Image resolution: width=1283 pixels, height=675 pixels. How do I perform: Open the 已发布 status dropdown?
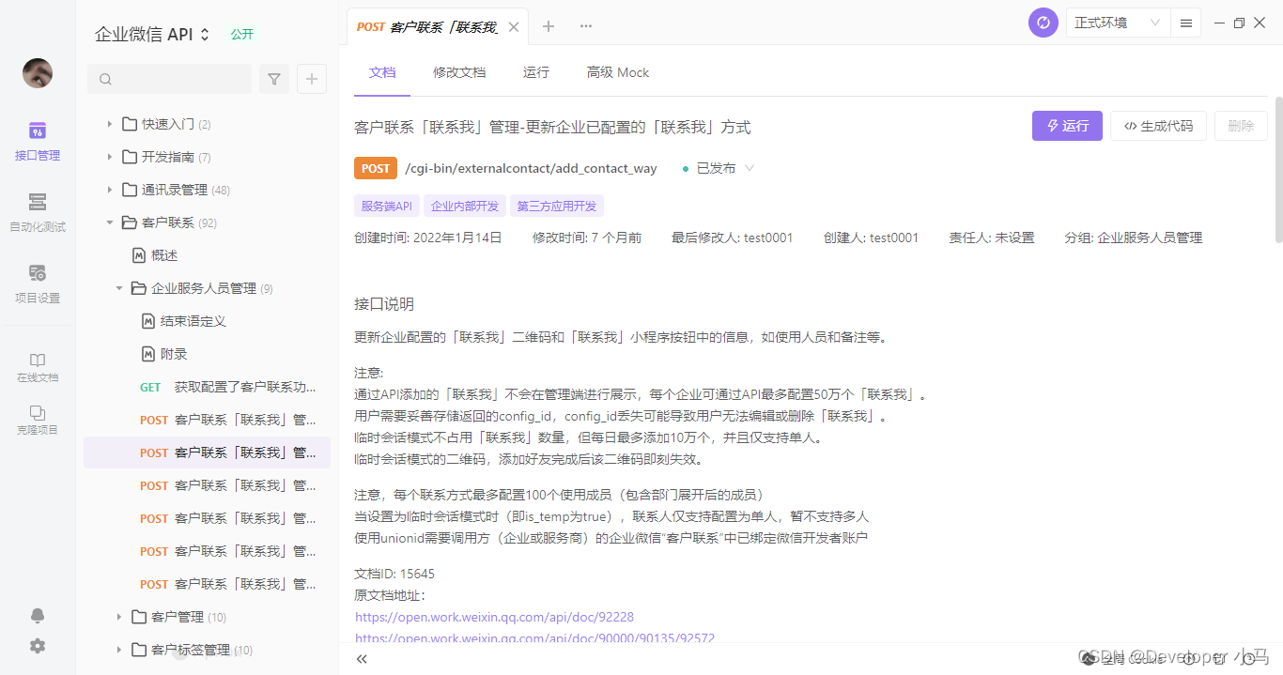[x=718, y=168]
